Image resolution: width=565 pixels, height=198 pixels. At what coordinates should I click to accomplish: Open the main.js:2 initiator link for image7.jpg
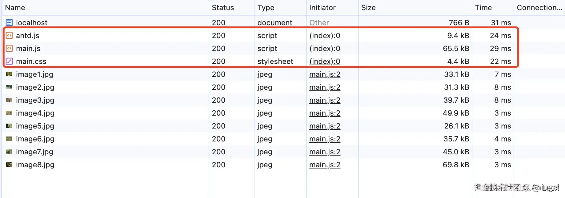(325, 152)
